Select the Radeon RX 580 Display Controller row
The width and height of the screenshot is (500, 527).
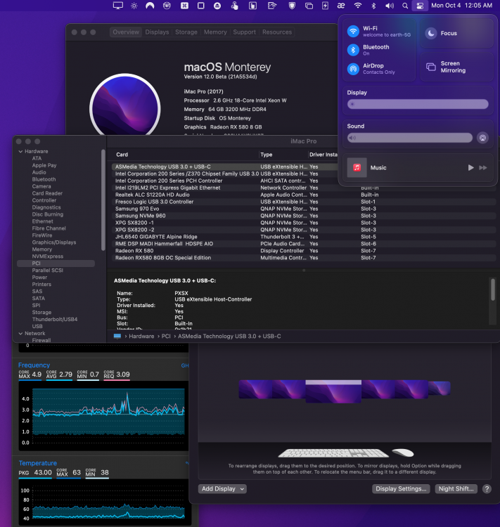(x=304, y=251)
